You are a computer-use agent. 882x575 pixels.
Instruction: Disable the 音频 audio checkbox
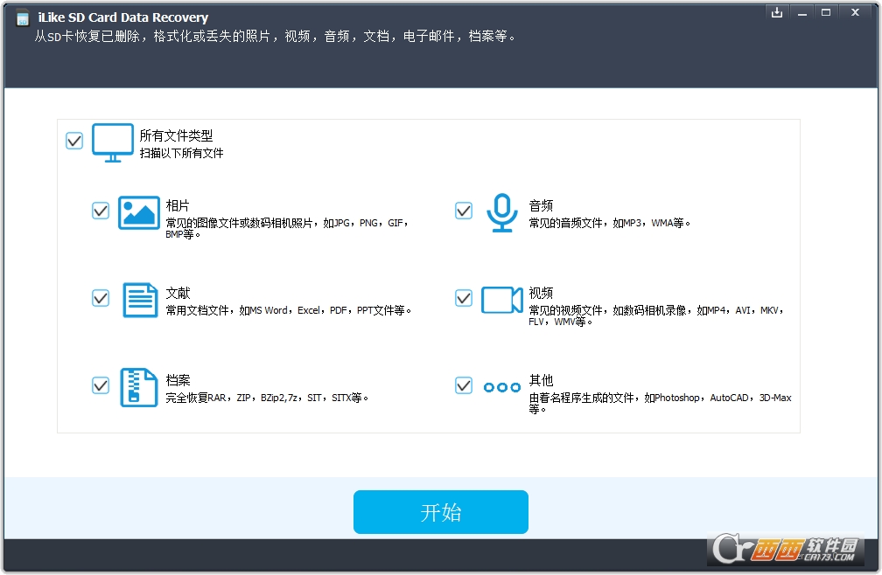coord(464,211)
